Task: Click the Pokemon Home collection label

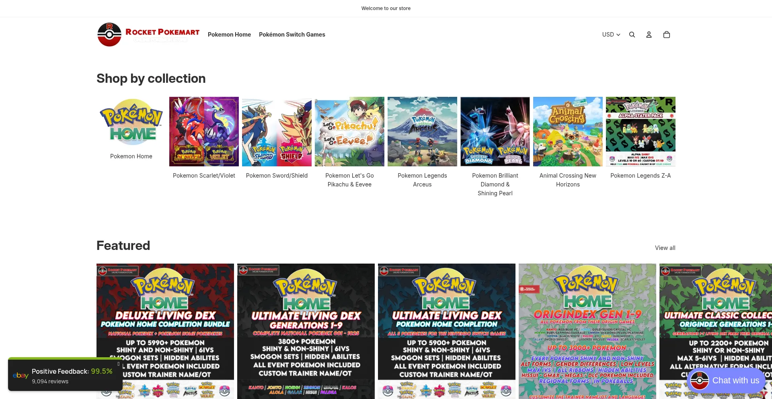Action: coord(131,156)
